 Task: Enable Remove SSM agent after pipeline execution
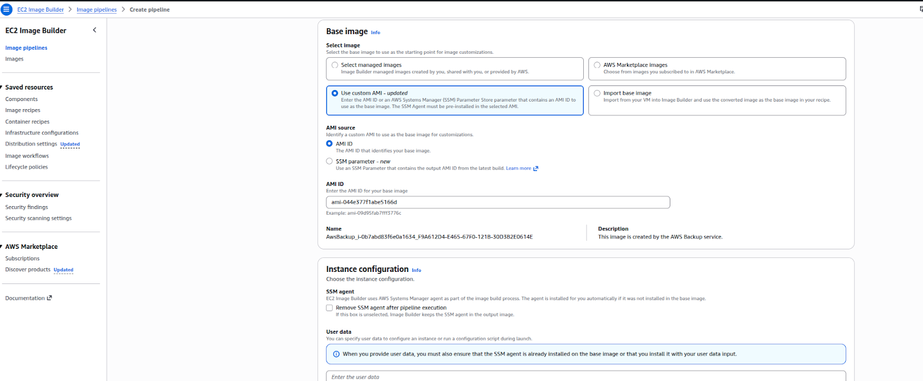(x=329, y=308)
